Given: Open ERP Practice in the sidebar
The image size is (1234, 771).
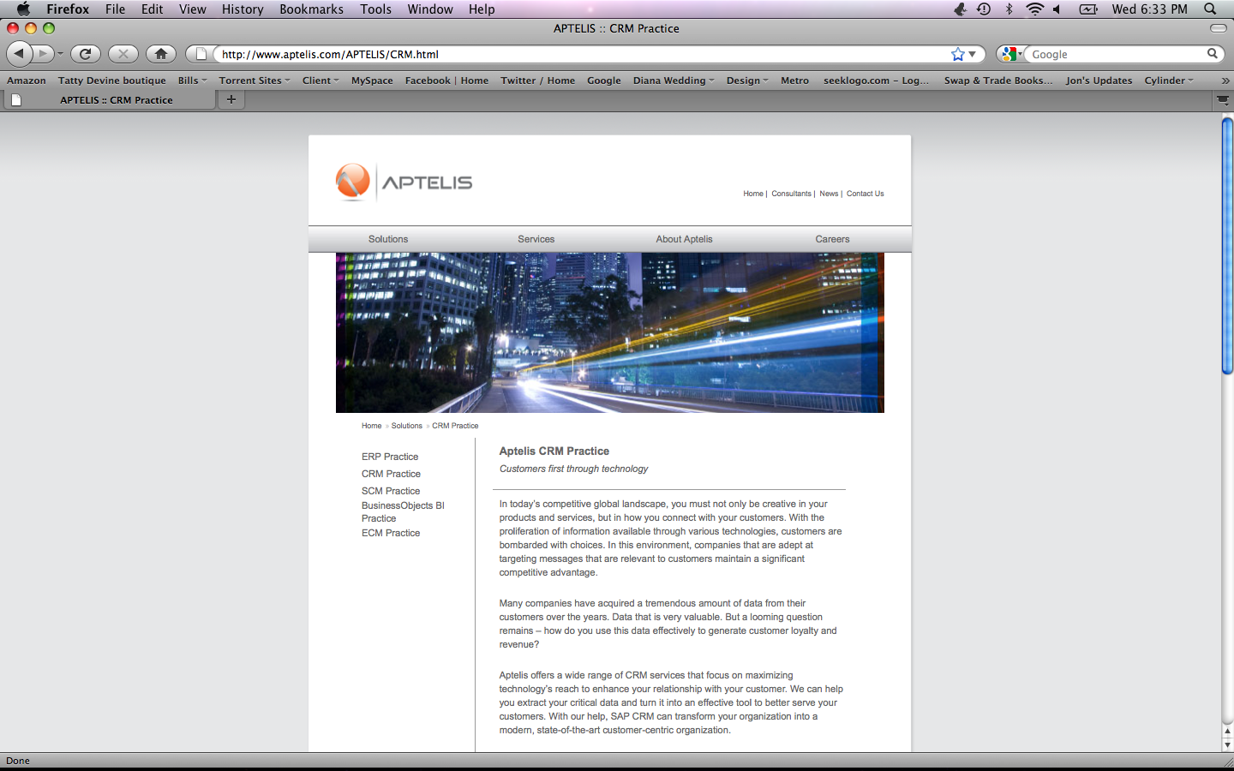Looking at the screenshot, I should coord(390,457).
